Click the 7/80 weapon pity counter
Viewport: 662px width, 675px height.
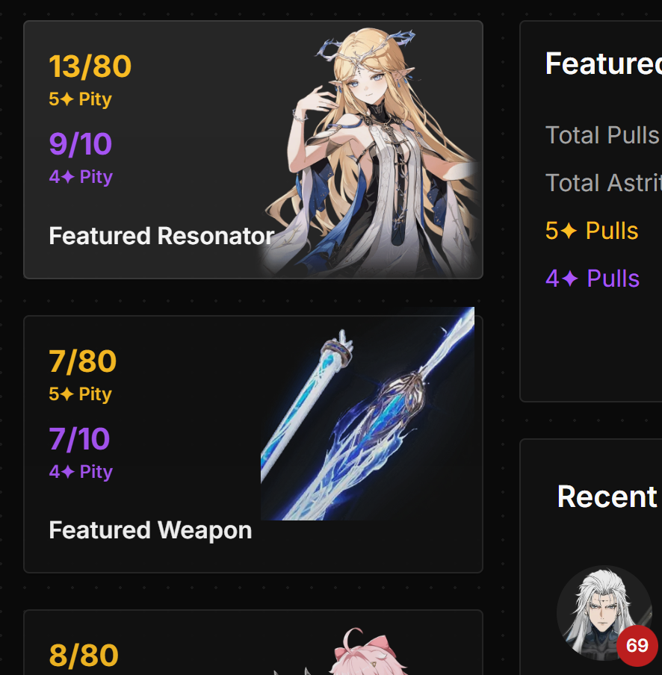point(83,361)
